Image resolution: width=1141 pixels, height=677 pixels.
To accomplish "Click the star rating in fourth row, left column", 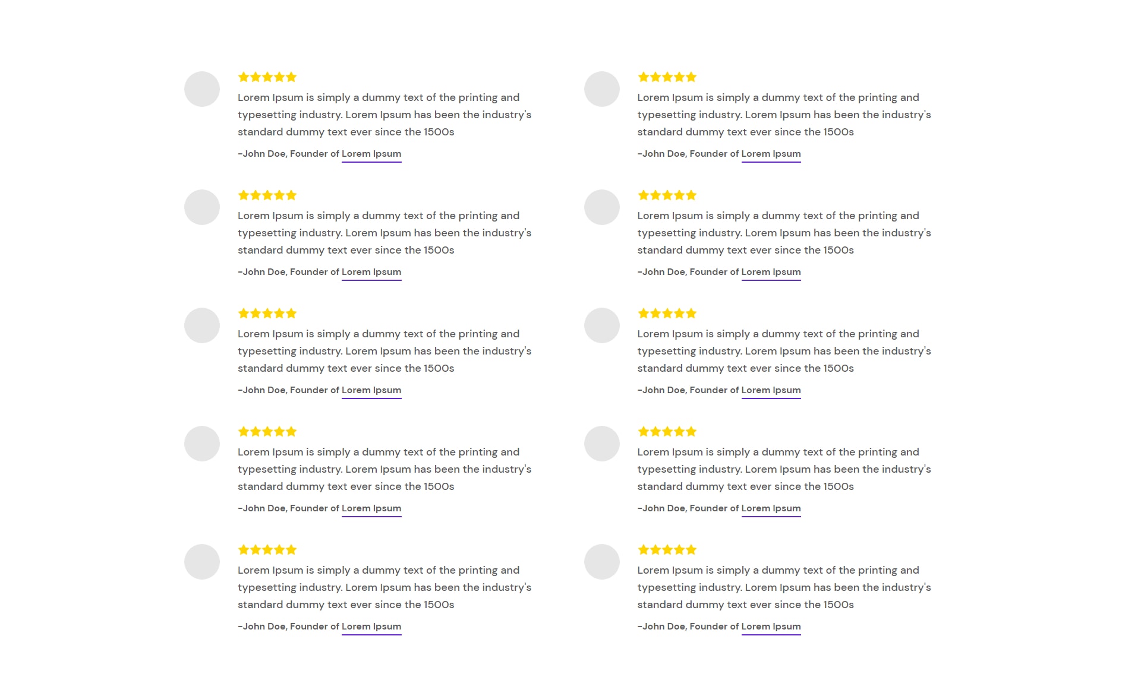I will pos(267,432).
